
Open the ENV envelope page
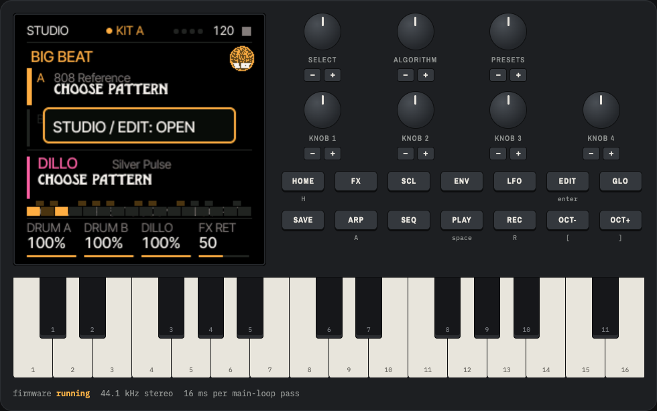[x=462, y=181]
